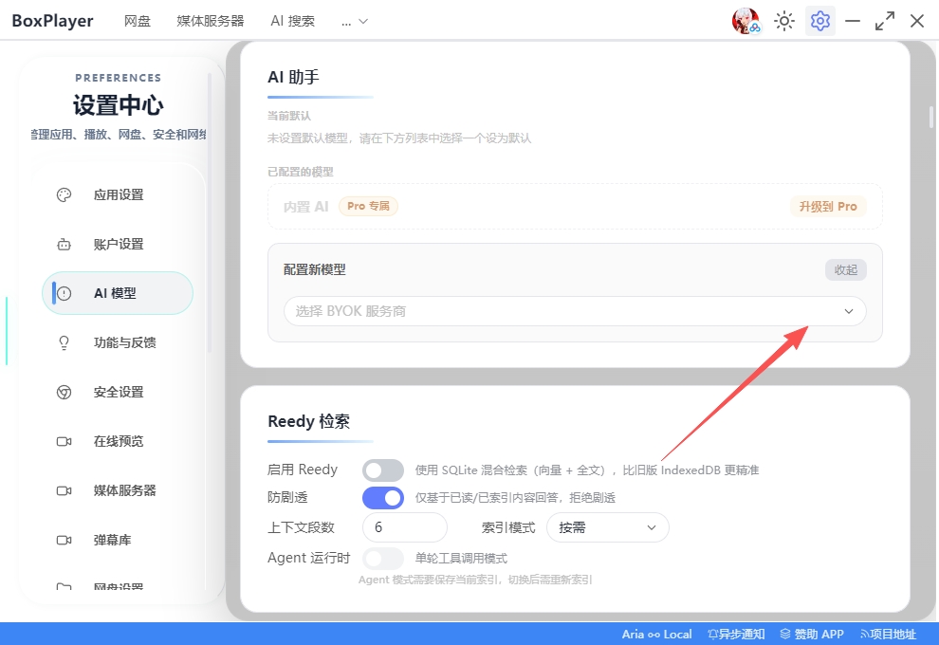The width and height of the screenshot is (939, 645).
Task: Click the 单轮工具调用模式 text
Action: 461,558
